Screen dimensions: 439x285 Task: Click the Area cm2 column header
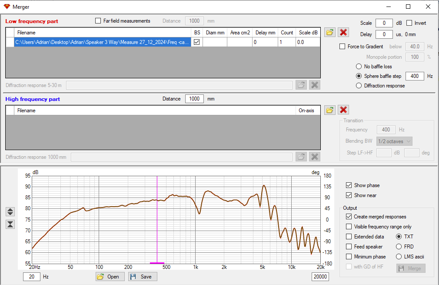[x=239, y=33]
